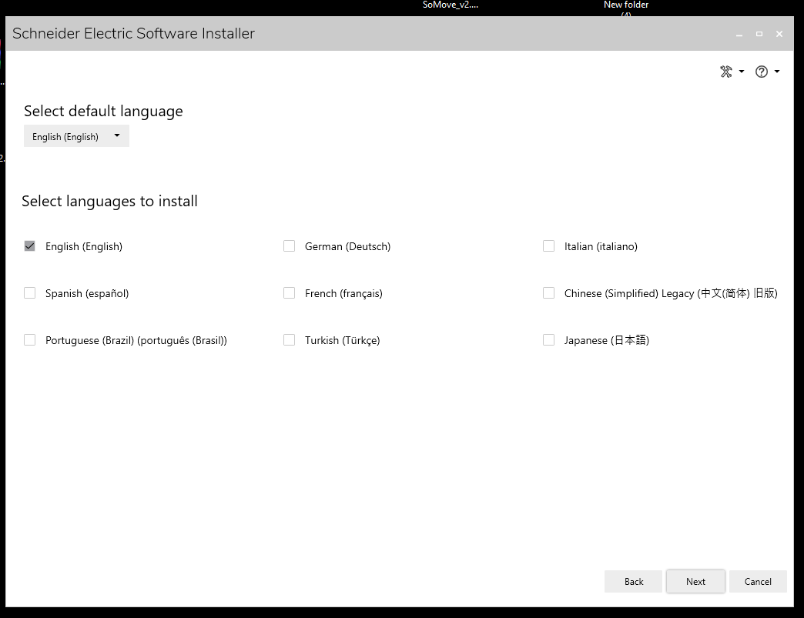Open the tools/settings wrench icon
This screenshot has height=618, width=804.
[x=726, y=72]
